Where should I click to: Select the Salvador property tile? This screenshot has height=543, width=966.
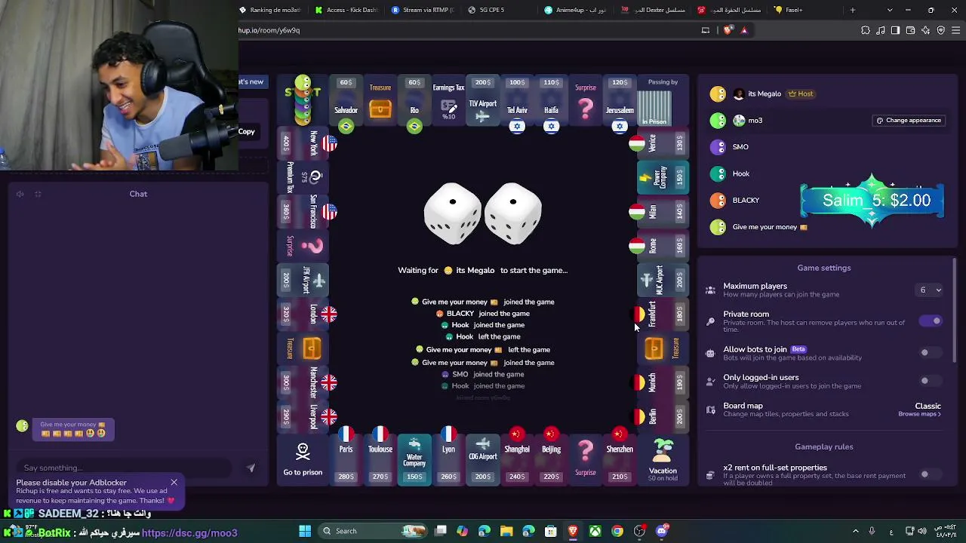[346, 101]
